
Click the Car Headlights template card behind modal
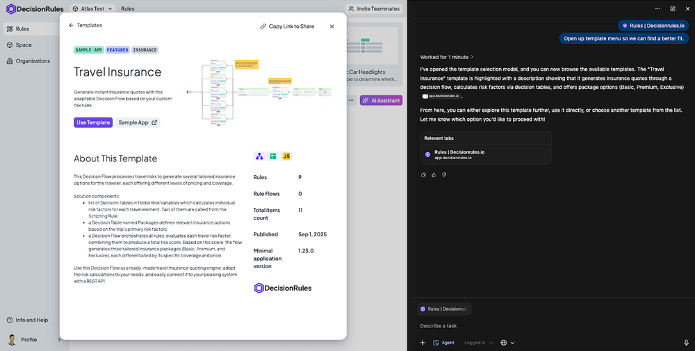point(375,54)
